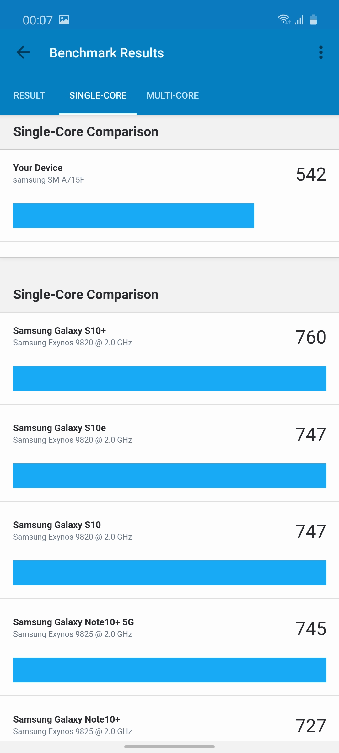
Task: Tap the back arrow icon
Action: (23, 52)
